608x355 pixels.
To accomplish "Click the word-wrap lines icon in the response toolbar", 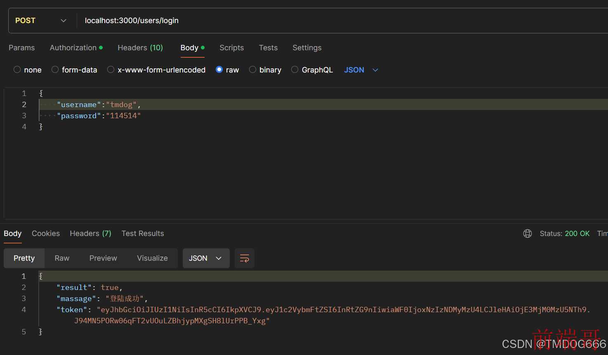I will click(x=245, y=258).
